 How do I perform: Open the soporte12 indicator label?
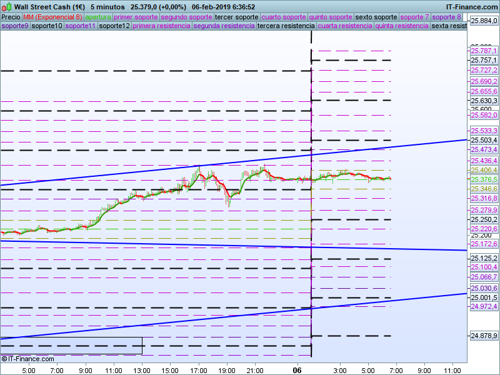coord(114,26)
